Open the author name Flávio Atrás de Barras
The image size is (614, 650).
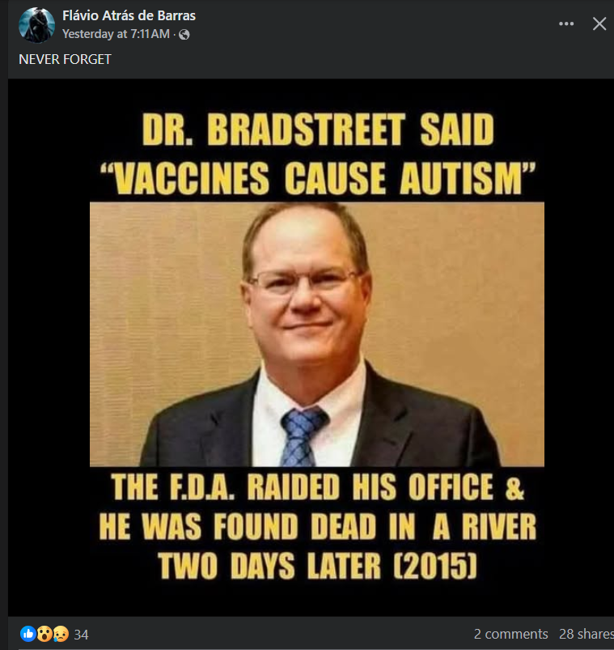click(x=129, y=15)
